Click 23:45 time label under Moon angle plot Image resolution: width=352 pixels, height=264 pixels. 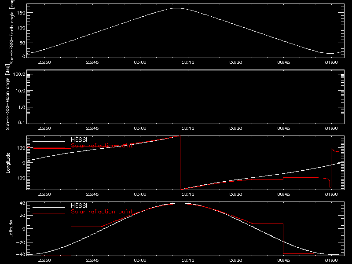(x=92, y=128)
